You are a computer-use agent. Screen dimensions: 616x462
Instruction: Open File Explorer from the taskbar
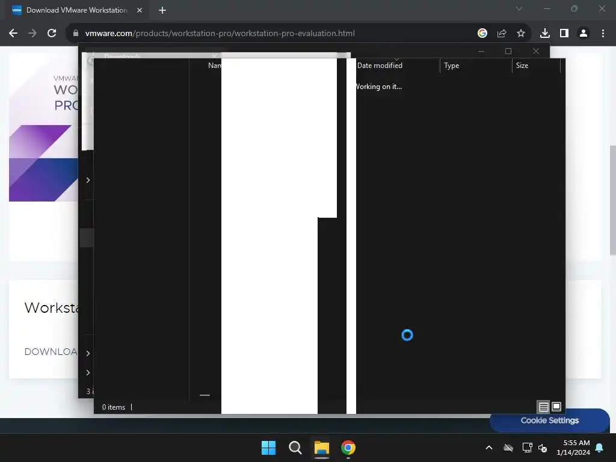[321, 448]
